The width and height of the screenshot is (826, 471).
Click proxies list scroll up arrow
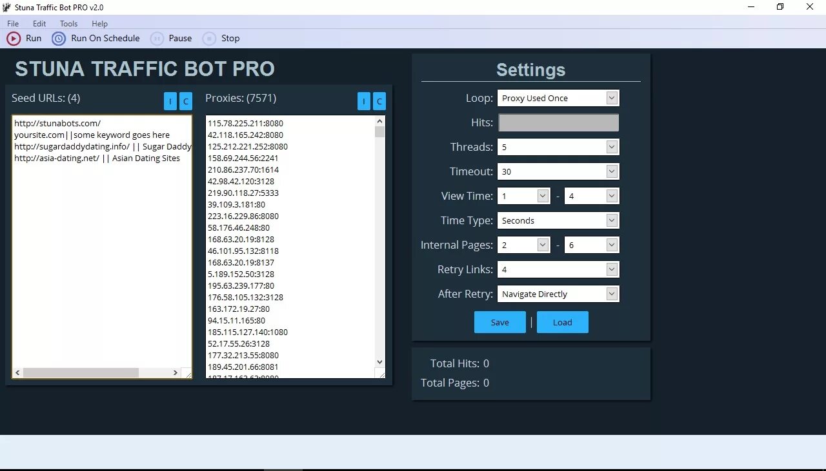point(379,121)
